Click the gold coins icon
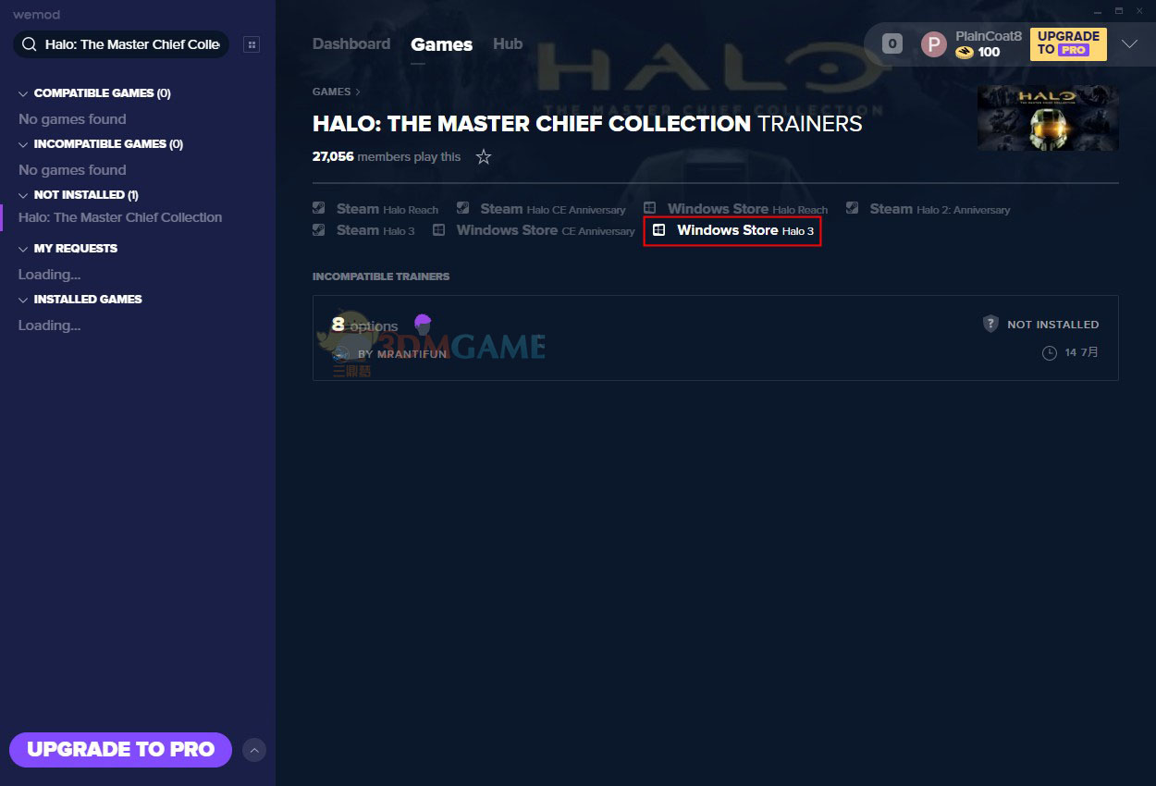The image size is (1156, 786). coord(965,53)
